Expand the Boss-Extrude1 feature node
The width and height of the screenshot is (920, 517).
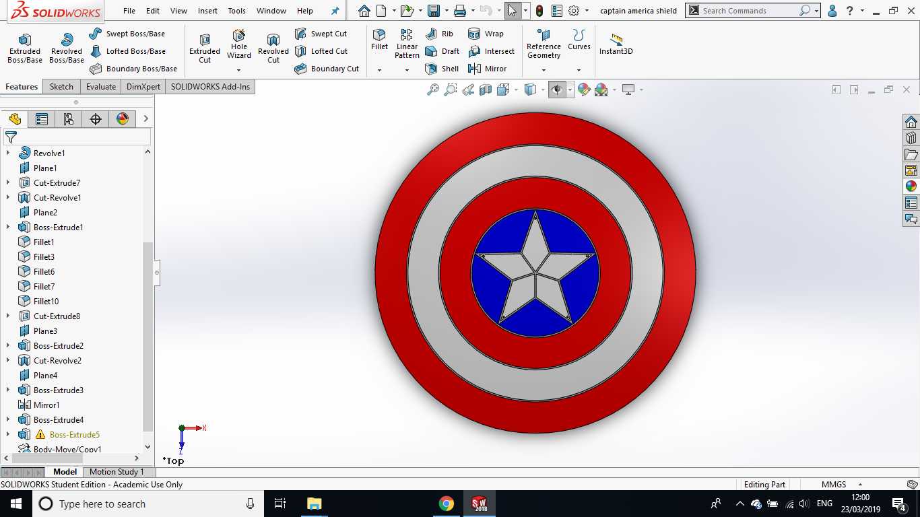(x=8, y=228)
